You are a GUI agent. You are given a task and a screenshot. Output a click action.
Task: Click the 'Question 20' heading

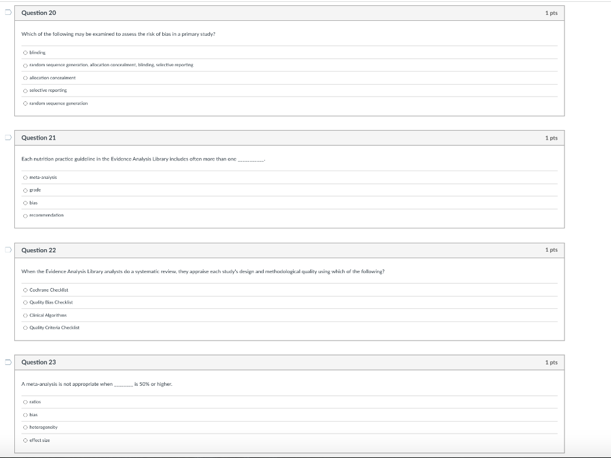click(x=39, y=13)
